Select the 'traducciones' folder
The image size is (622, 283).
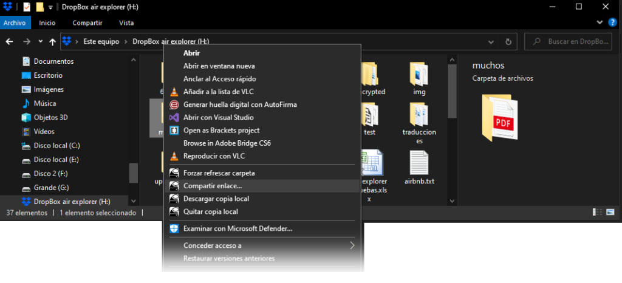click(x=419, y=123)
